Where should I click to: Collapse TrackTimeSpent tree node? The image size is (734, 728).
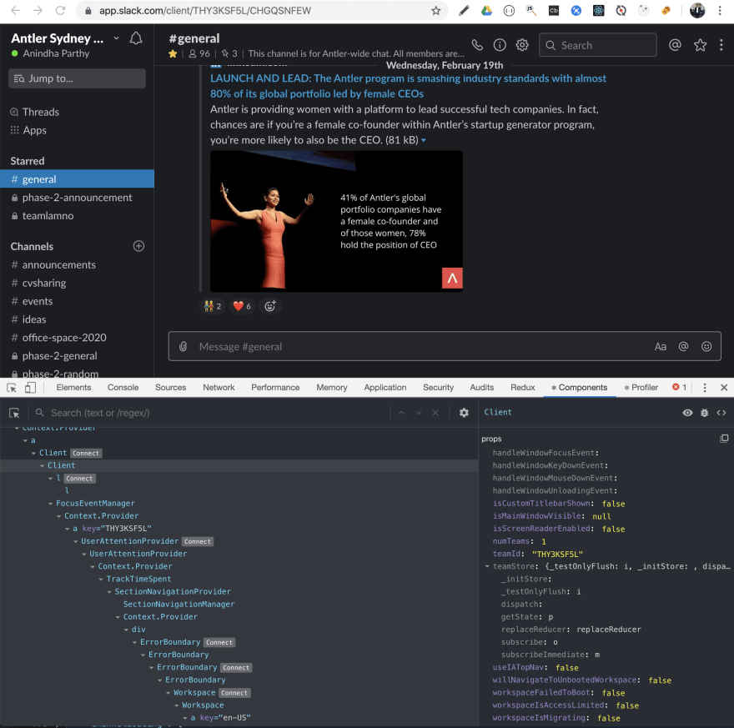point(101,580)
